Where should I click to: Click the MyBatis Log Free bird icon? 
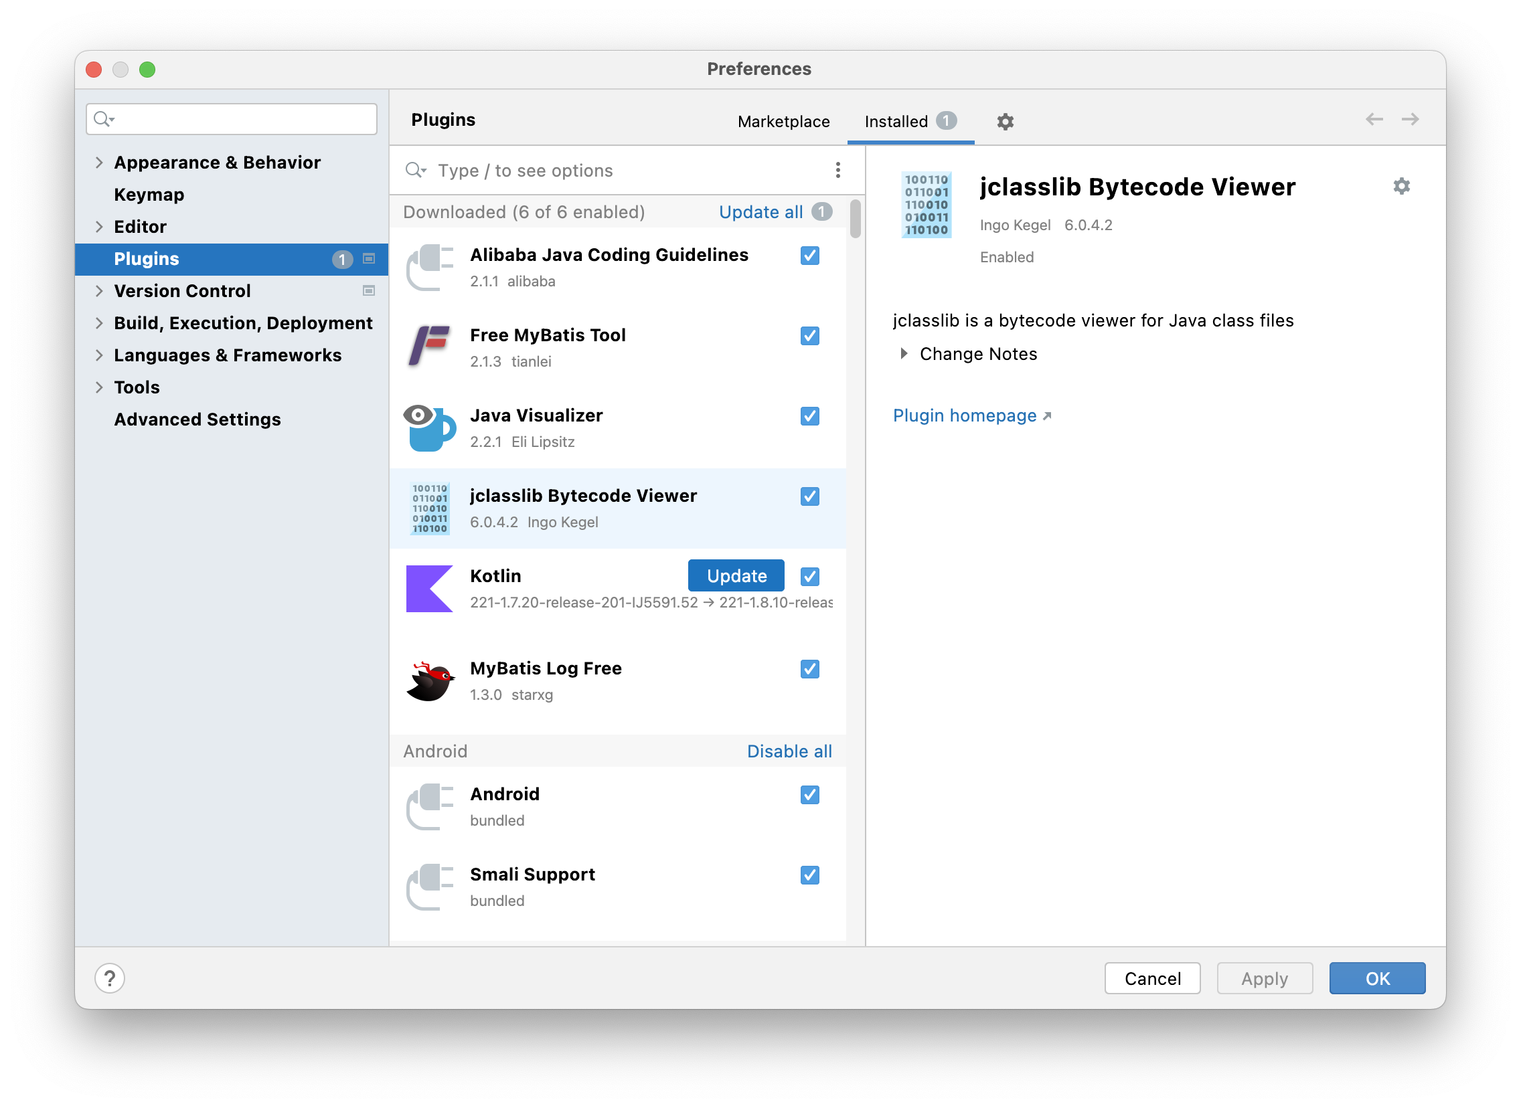coord(430,680)
